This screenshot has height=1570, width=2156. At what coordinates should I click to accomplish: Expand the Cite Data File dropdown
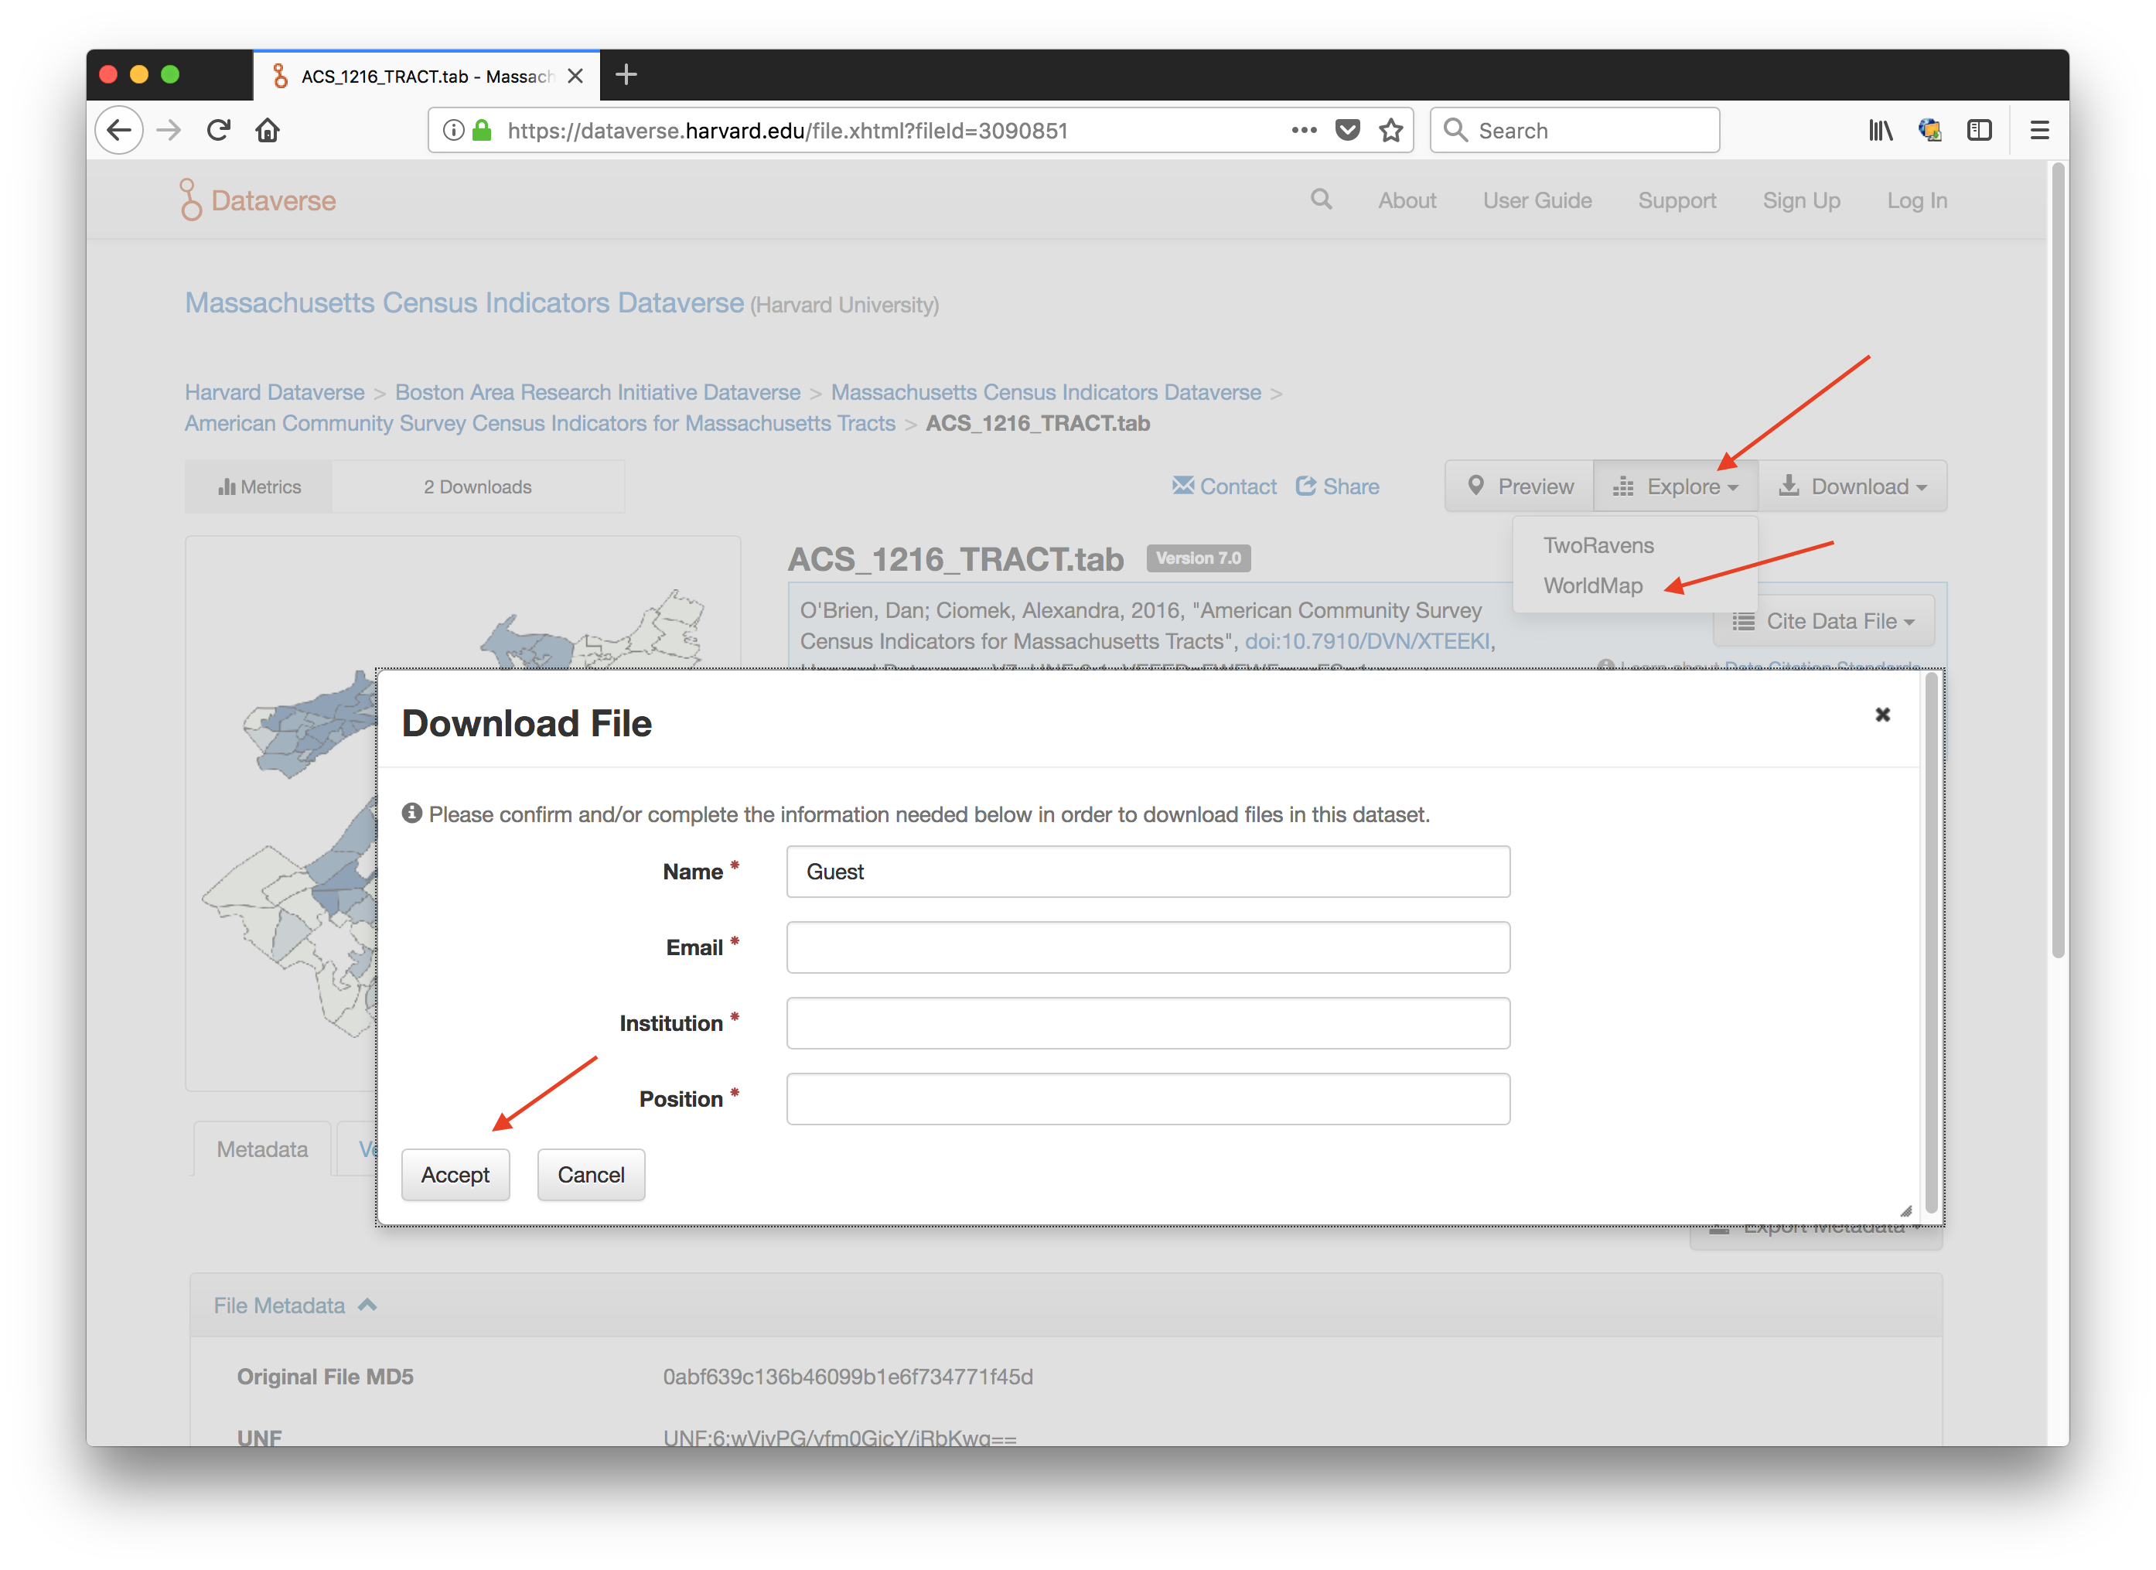(x=1823, y=621)
